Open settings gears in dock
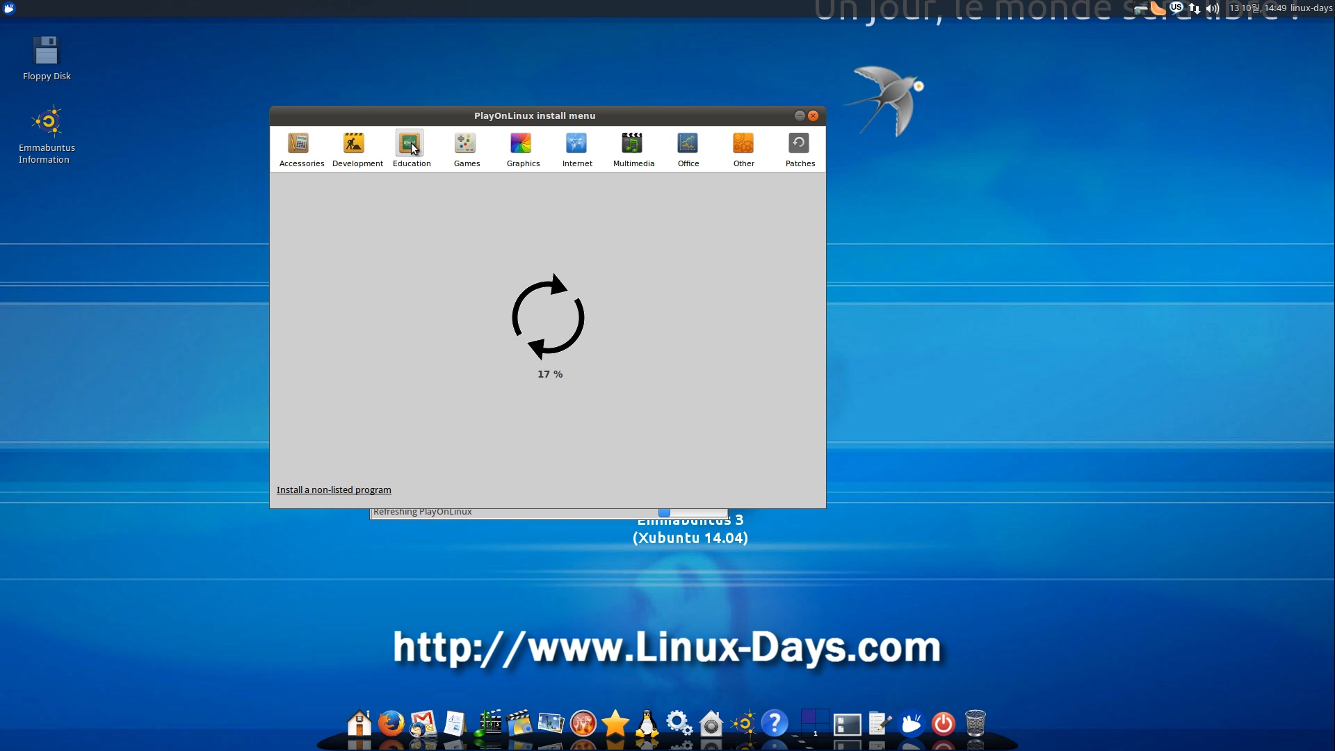This screenshot has width=1335, height=751. [x=679, y=723]
